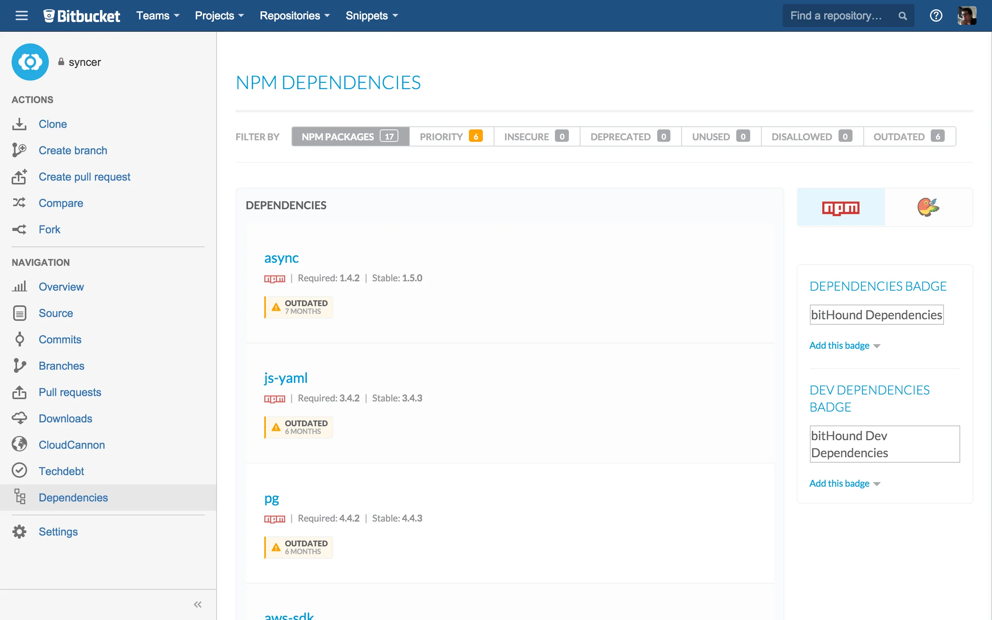This screenshot has height=620, width=992.
Task: Open the Teams dropdown menu
Action: (158, 15)
